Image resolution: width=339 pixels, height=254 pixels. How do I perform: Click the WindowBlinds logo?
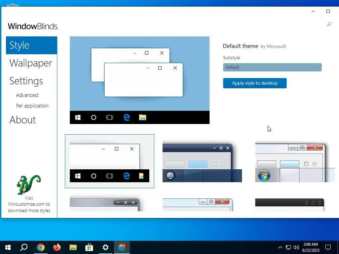point(33,26)
